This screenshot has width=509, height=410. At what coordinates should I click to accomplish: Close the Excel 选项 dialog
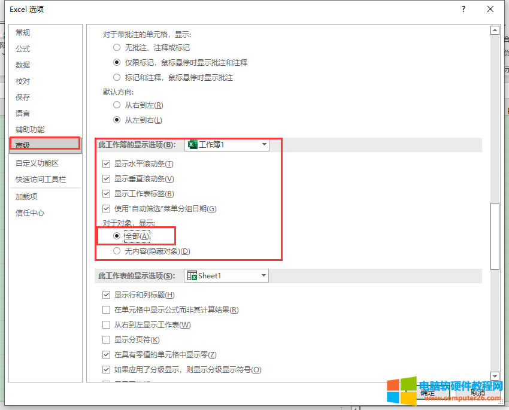click(490, 10)
